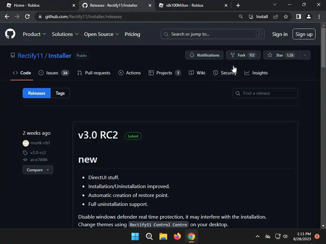
Task: Open the Issues tab
Action: [54, 73]
